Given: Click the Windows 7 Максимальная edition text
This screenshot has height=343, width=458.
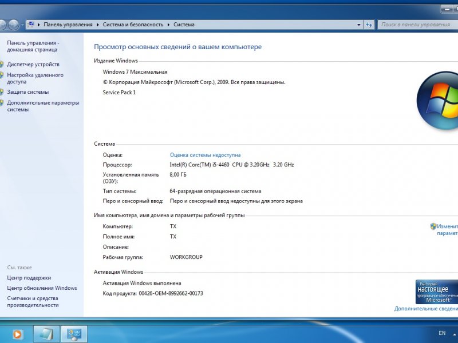Looking at the screenshot, I should (135, 72).
